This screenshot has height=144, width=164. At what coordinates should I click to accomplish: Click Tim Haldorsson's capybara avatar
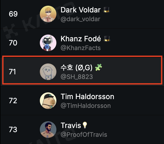pos(48,101)
